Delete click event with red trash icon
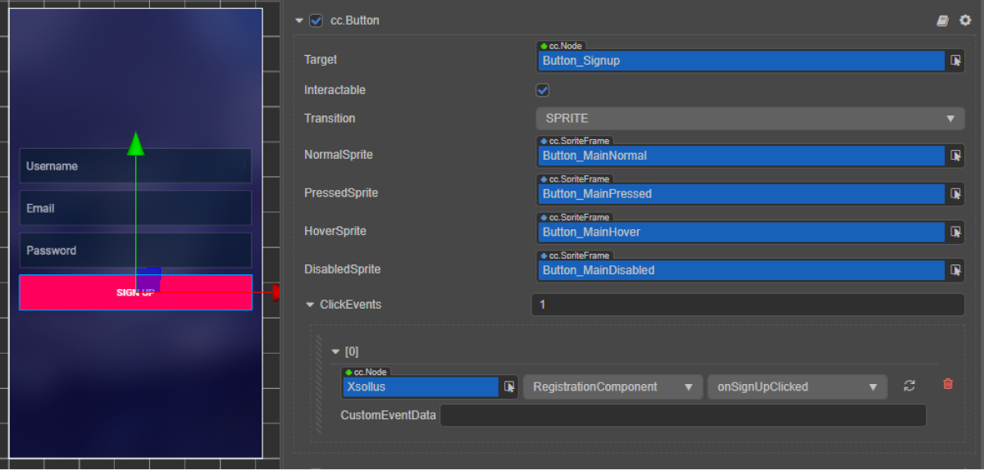This screenshot has width=984, height=470. [948, 384]
